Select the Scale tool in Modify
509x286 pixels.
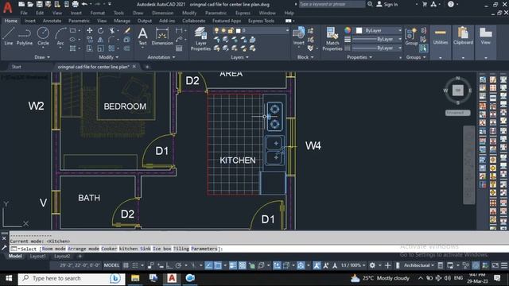[101, 48]
